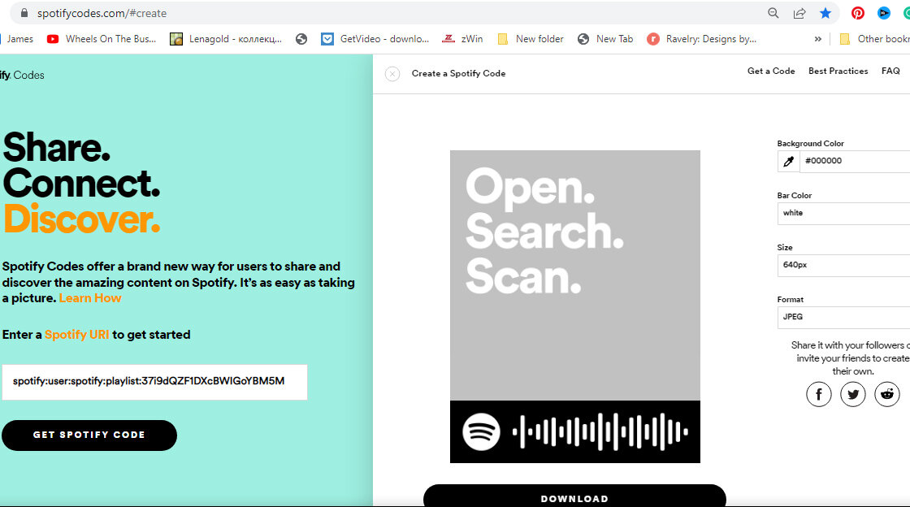Click the lock site info icon

coord(24,13)
